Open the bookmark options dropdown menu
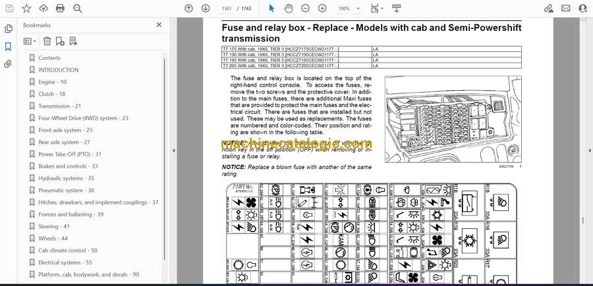 click(30, 41)
